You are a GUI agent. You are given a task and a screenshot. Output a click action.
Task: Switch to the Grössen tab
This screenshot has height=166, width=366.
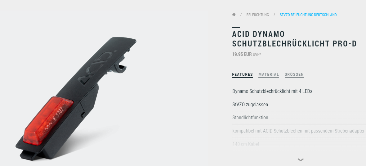coord(294,75)
